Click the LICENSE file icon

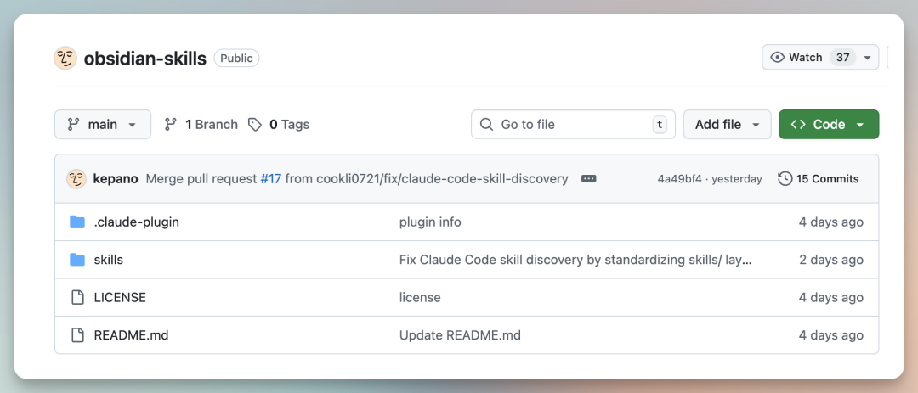[77, 297]
